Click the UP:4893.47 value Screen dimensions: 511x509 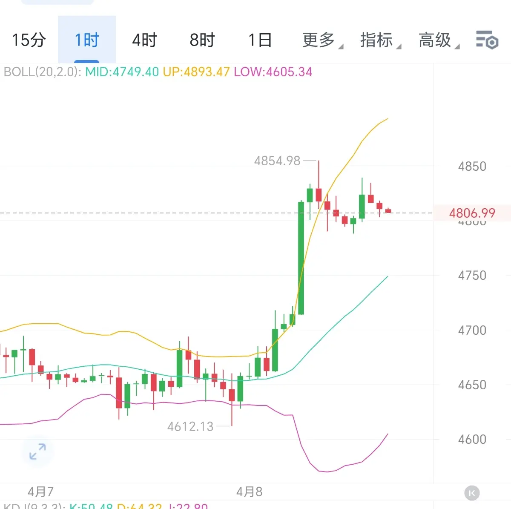[x=196, y=72]
